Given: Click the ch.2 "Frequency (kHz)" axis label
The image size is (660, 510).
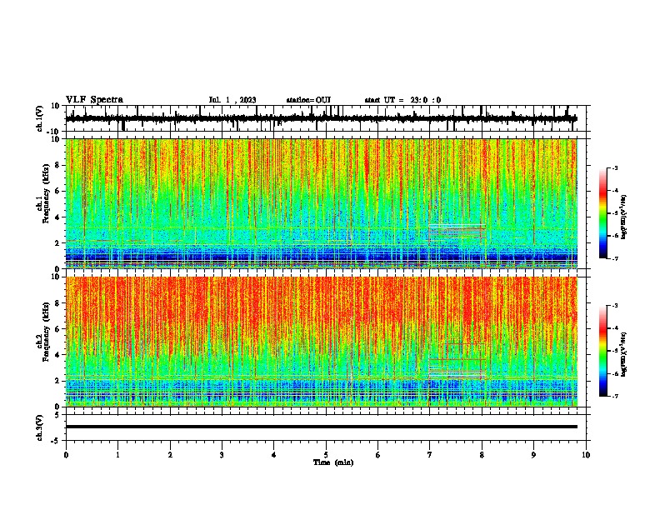Looking at the screenshot, I should (x=46, y=332).
